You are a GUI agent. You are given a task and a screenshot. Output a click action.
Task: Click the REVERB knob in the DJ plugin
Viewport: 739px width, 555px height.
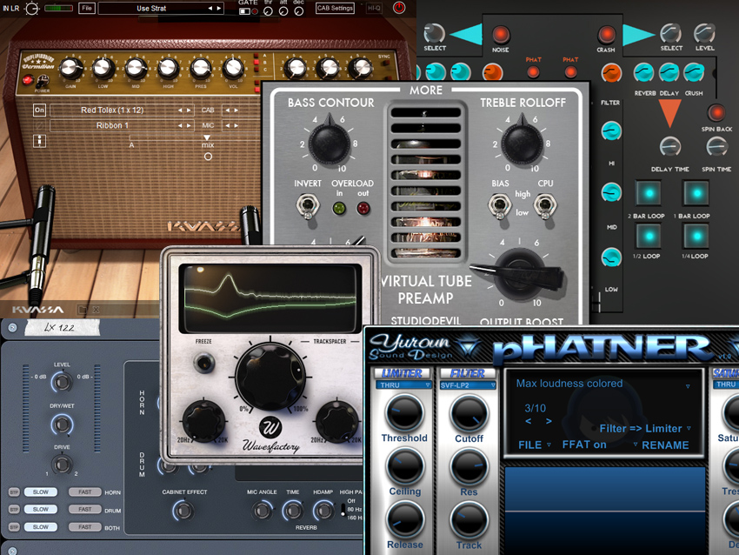643,73
